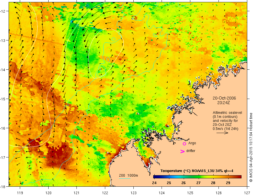Click the 26 value on temperature scale
The width and height of the screenshot is (253, 195).
coord(183,183)
